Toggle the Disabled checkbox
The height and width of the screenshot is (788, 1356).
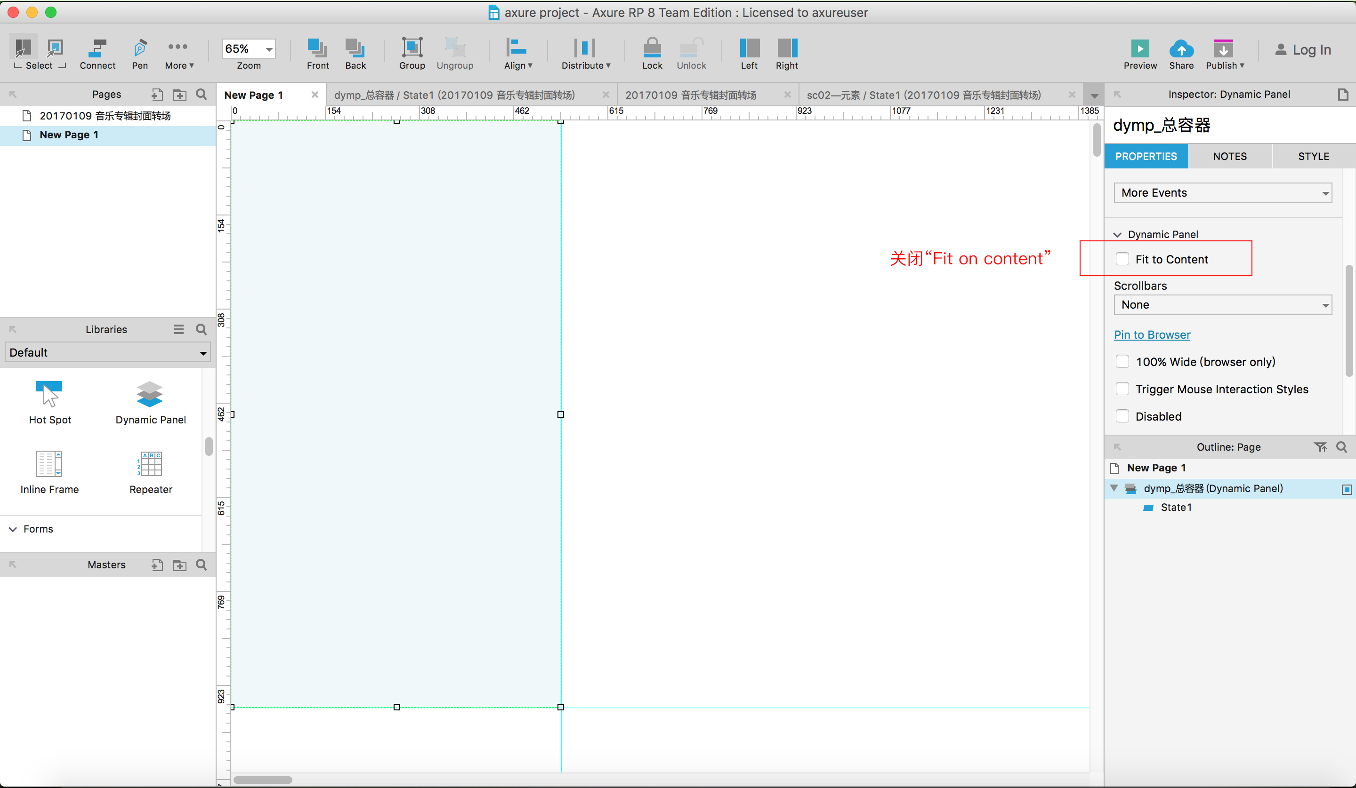pos(1122,416)
